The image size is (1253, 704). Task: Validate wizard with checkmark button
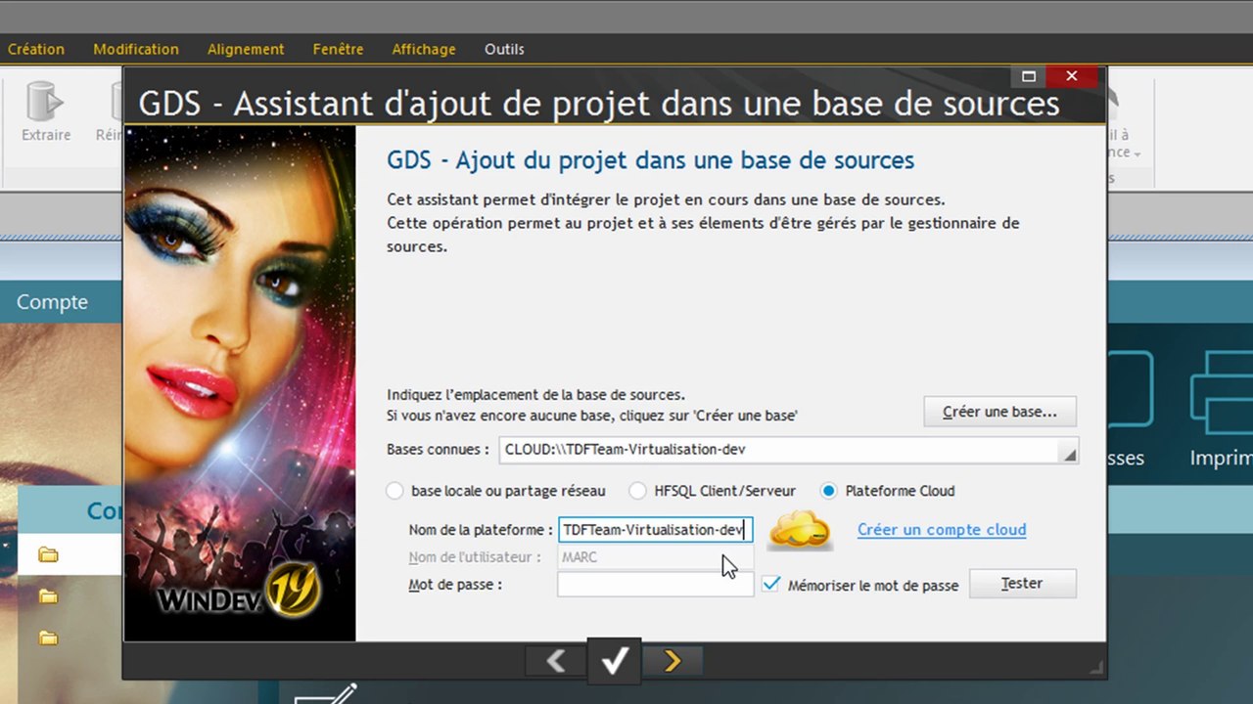click(615, 660)
